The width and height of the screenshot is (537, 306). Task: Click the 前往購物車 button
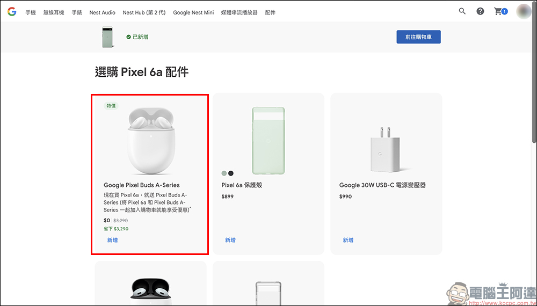click(418, 37)
